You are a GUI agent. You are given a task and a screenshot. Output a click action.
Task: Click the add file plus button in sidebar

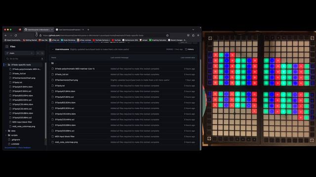[x=38, y=53]
